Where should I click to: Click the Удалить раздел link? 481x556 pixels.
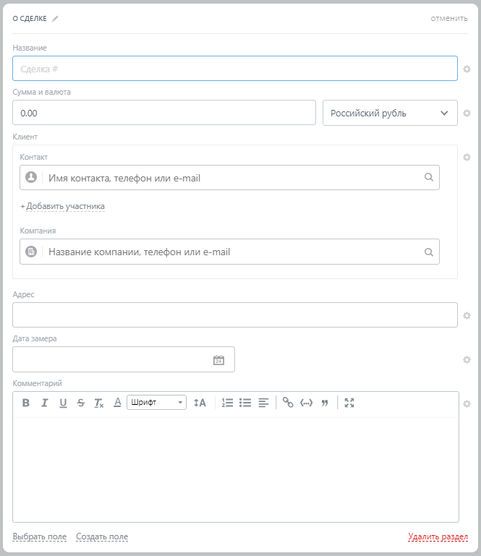click(438, 536)
